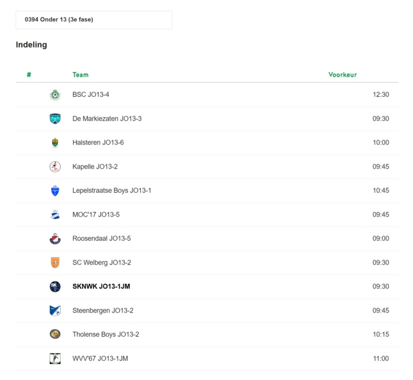Click the Steenbergen blue-white crest
Viewport: 413px width, 380px height.
pyautogui.click(x=55, y=310)
